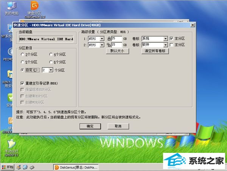Open volume label dropdown for partition 1
227x171 pixels.
point(165,39)
